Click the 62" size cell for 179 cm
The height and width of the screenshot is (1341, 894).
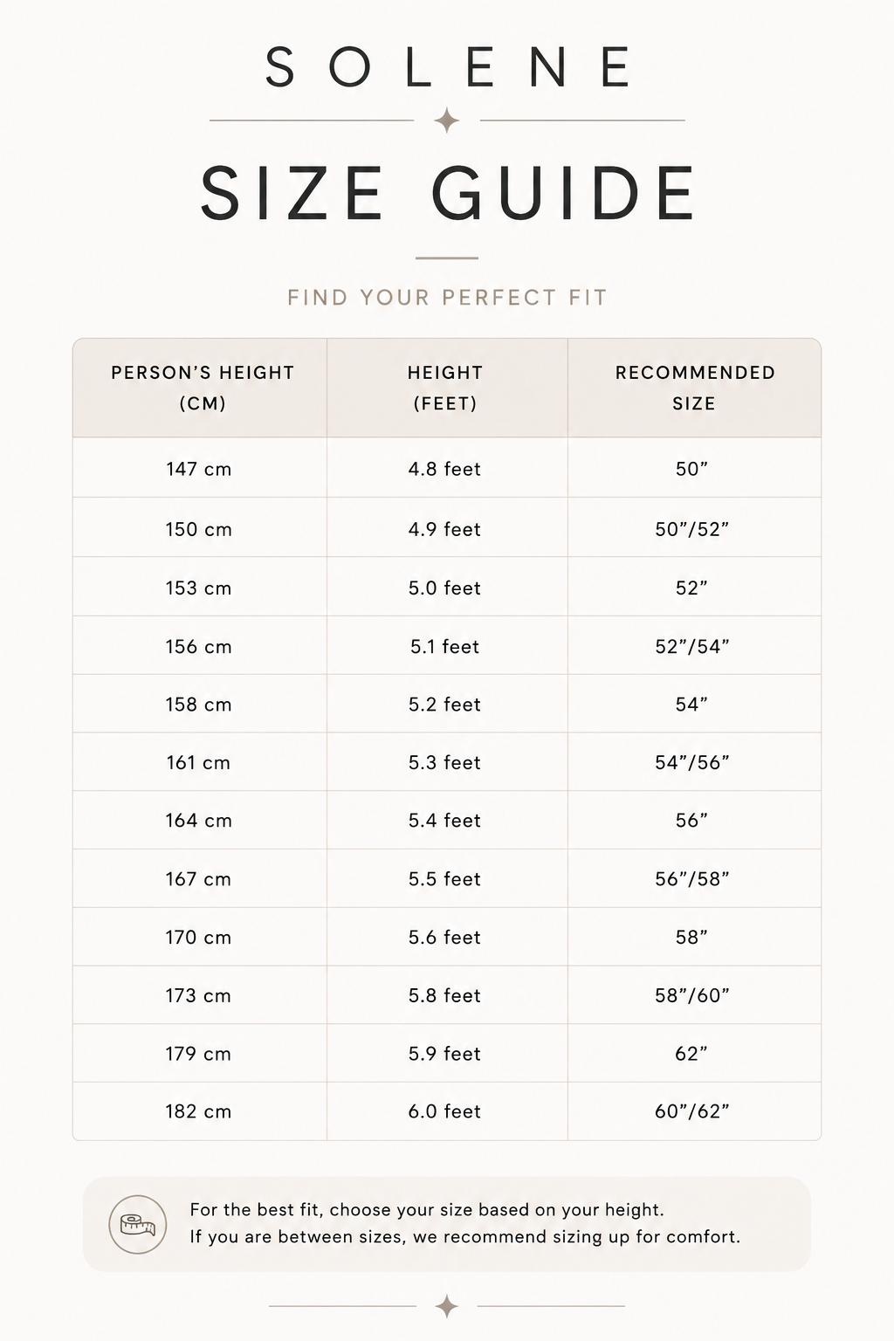(695, 1053)
